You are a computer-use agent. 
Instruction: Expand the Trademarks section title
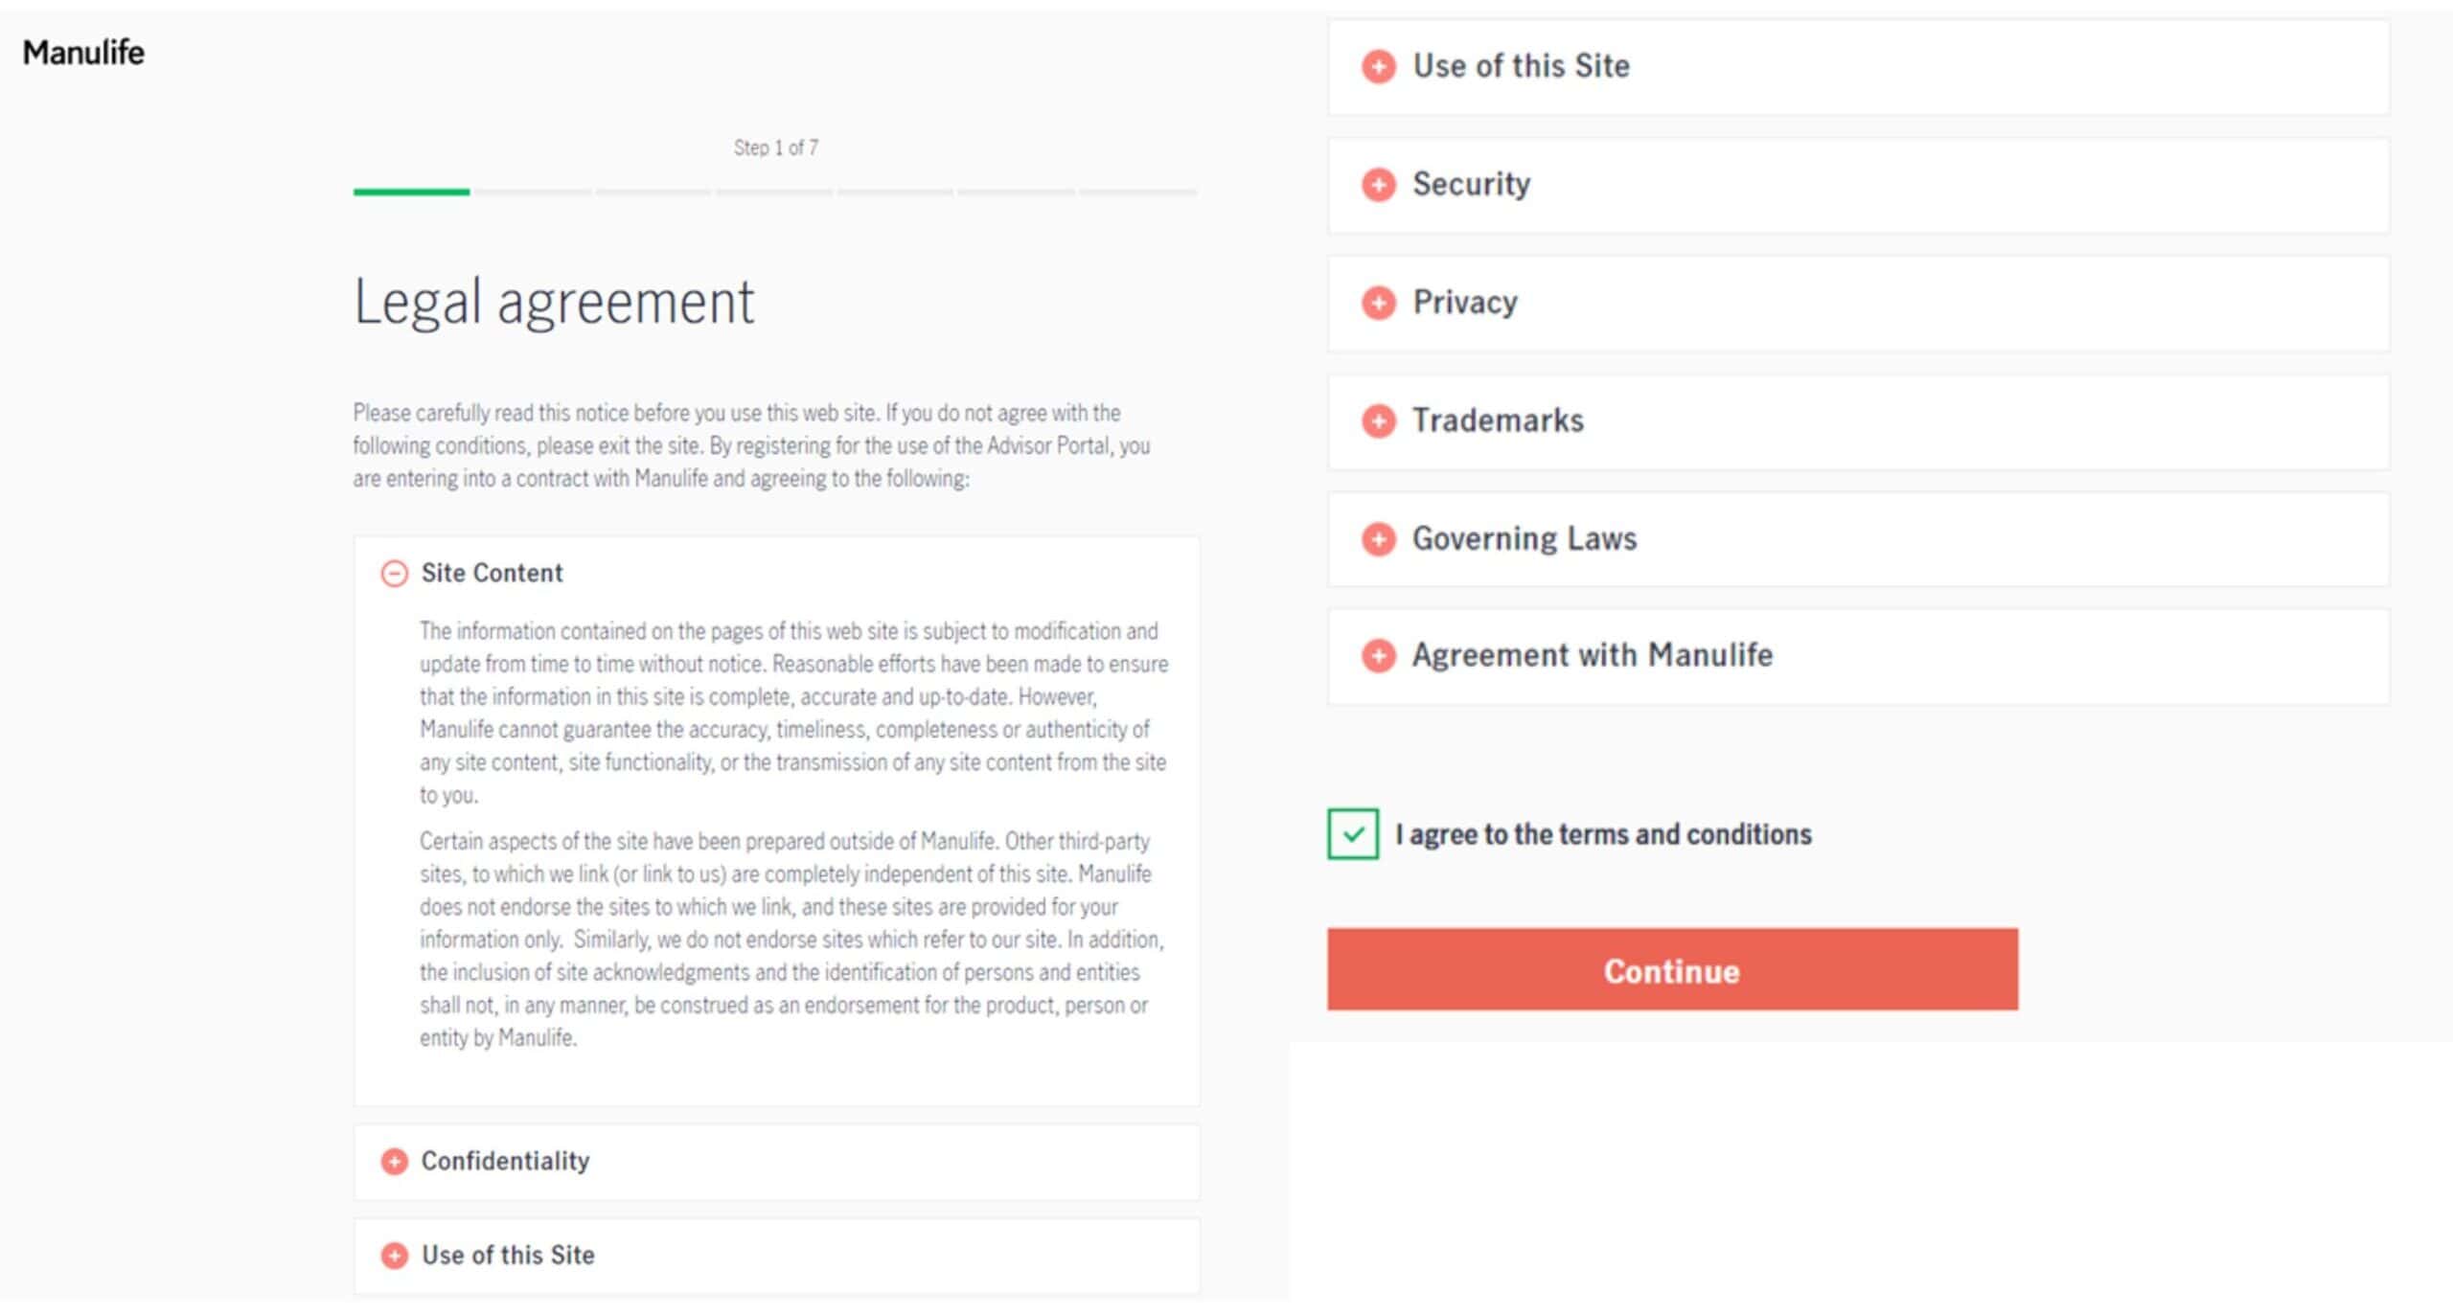[1498, 420]
